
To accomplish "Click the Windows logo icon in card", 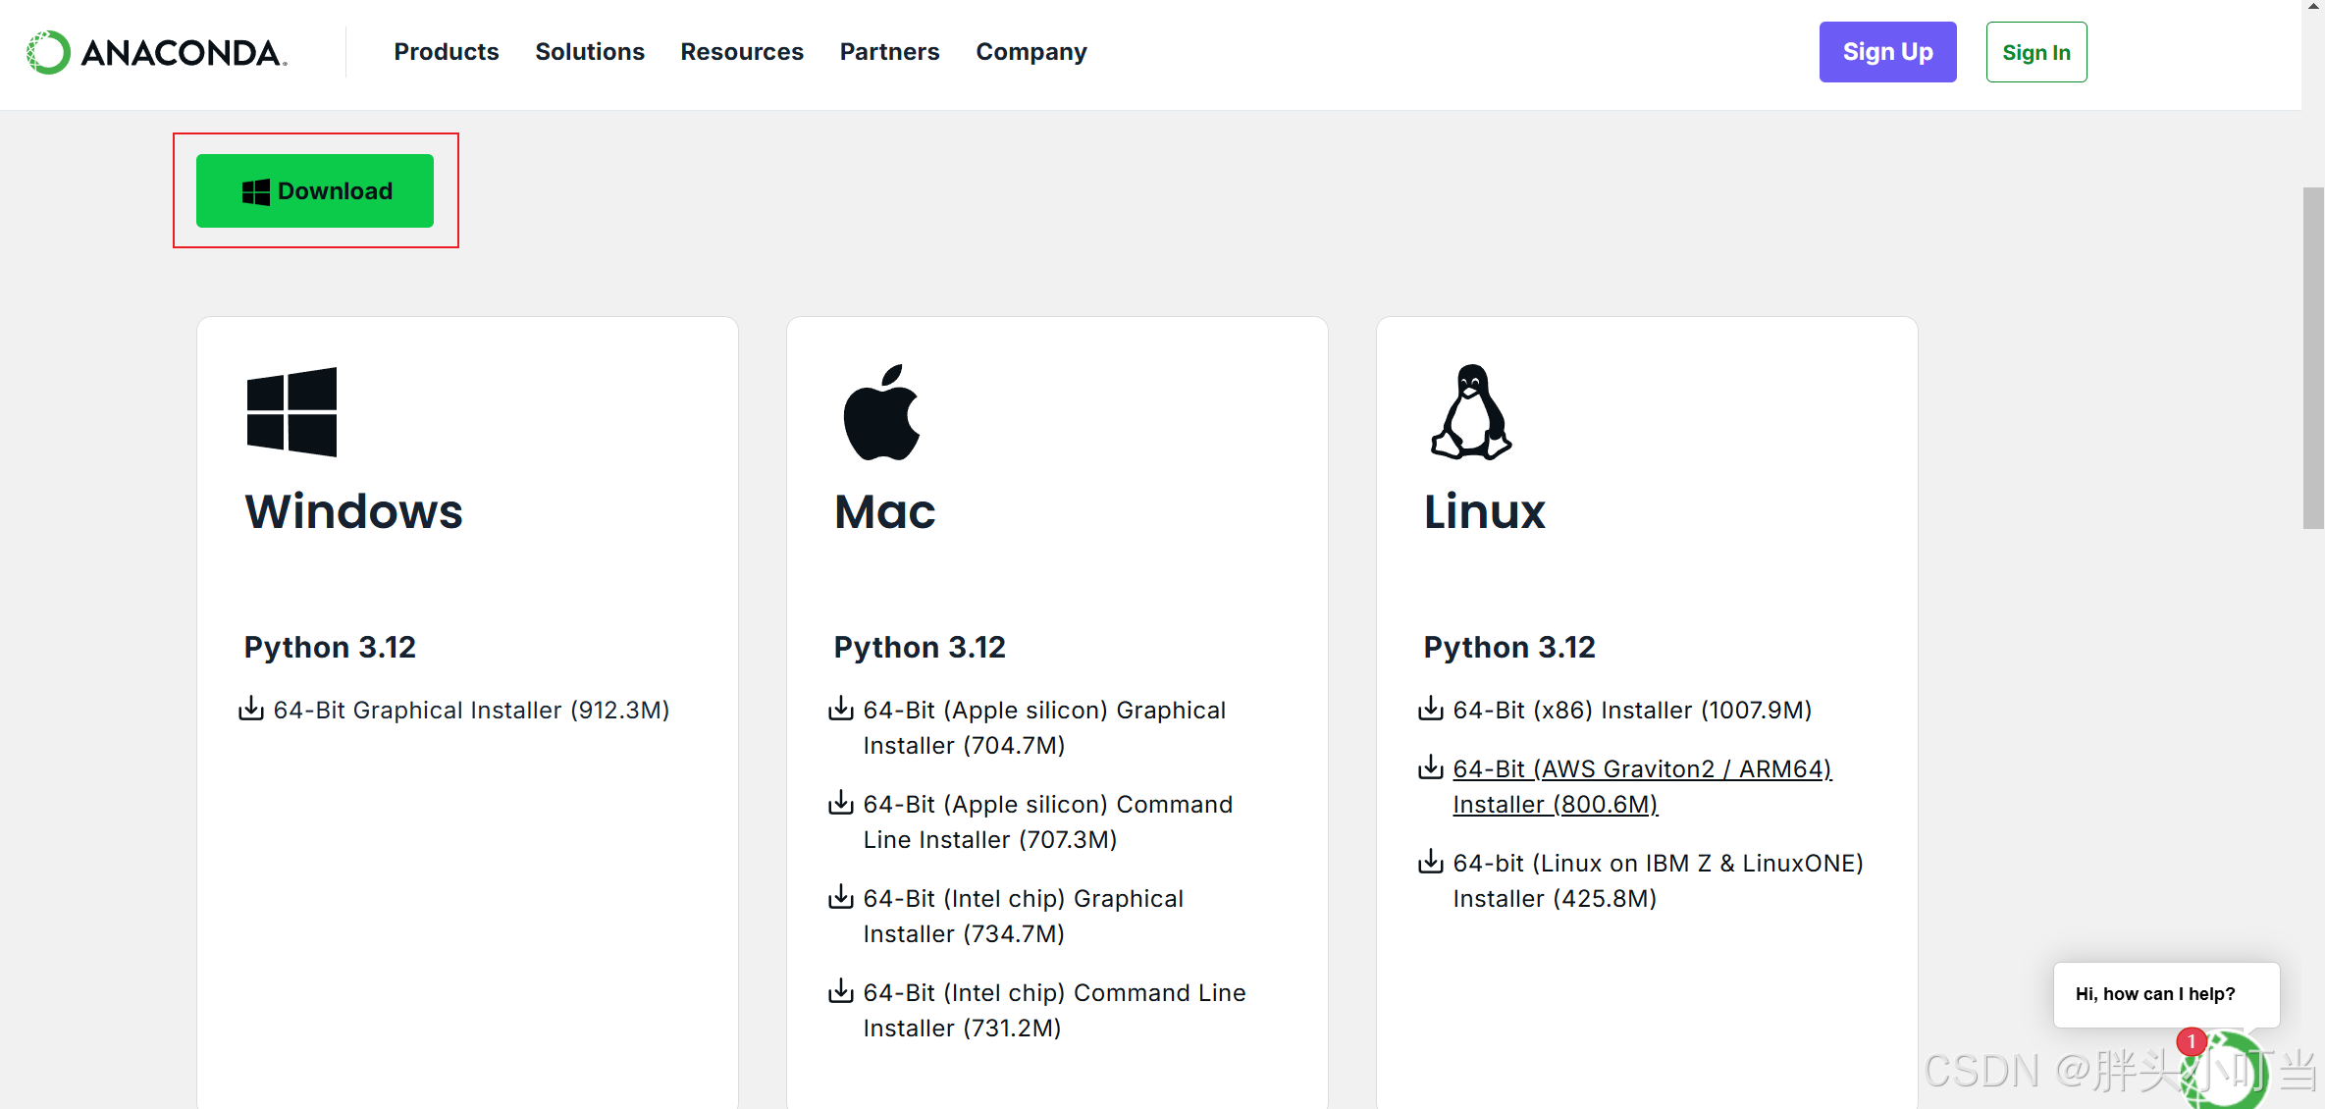I will click(x=291, y=412).
